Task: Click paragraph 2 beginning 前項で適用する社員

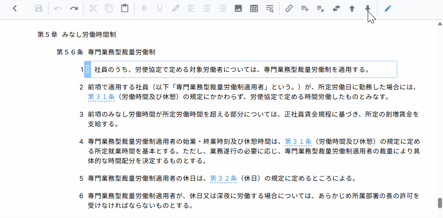Action: point(253,92)
